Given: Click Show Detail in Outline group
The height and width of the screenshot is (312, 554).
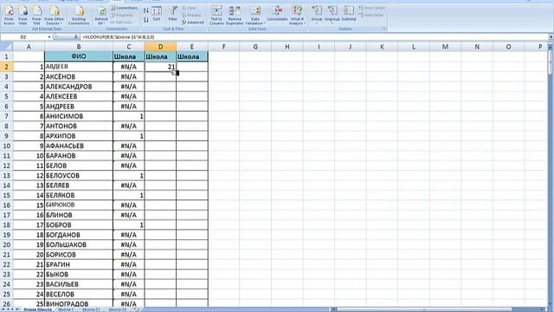Looking at the screenshot, I should tap(371, 8).
